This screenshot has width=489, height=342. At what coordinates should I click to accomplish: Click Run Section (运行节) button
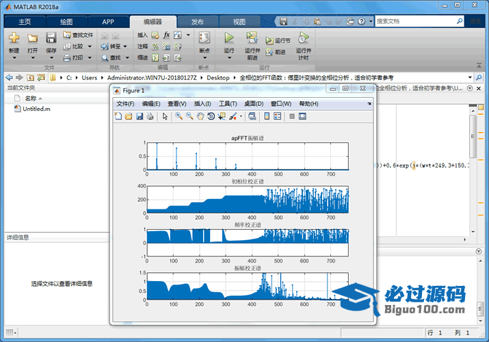(278, 40)
